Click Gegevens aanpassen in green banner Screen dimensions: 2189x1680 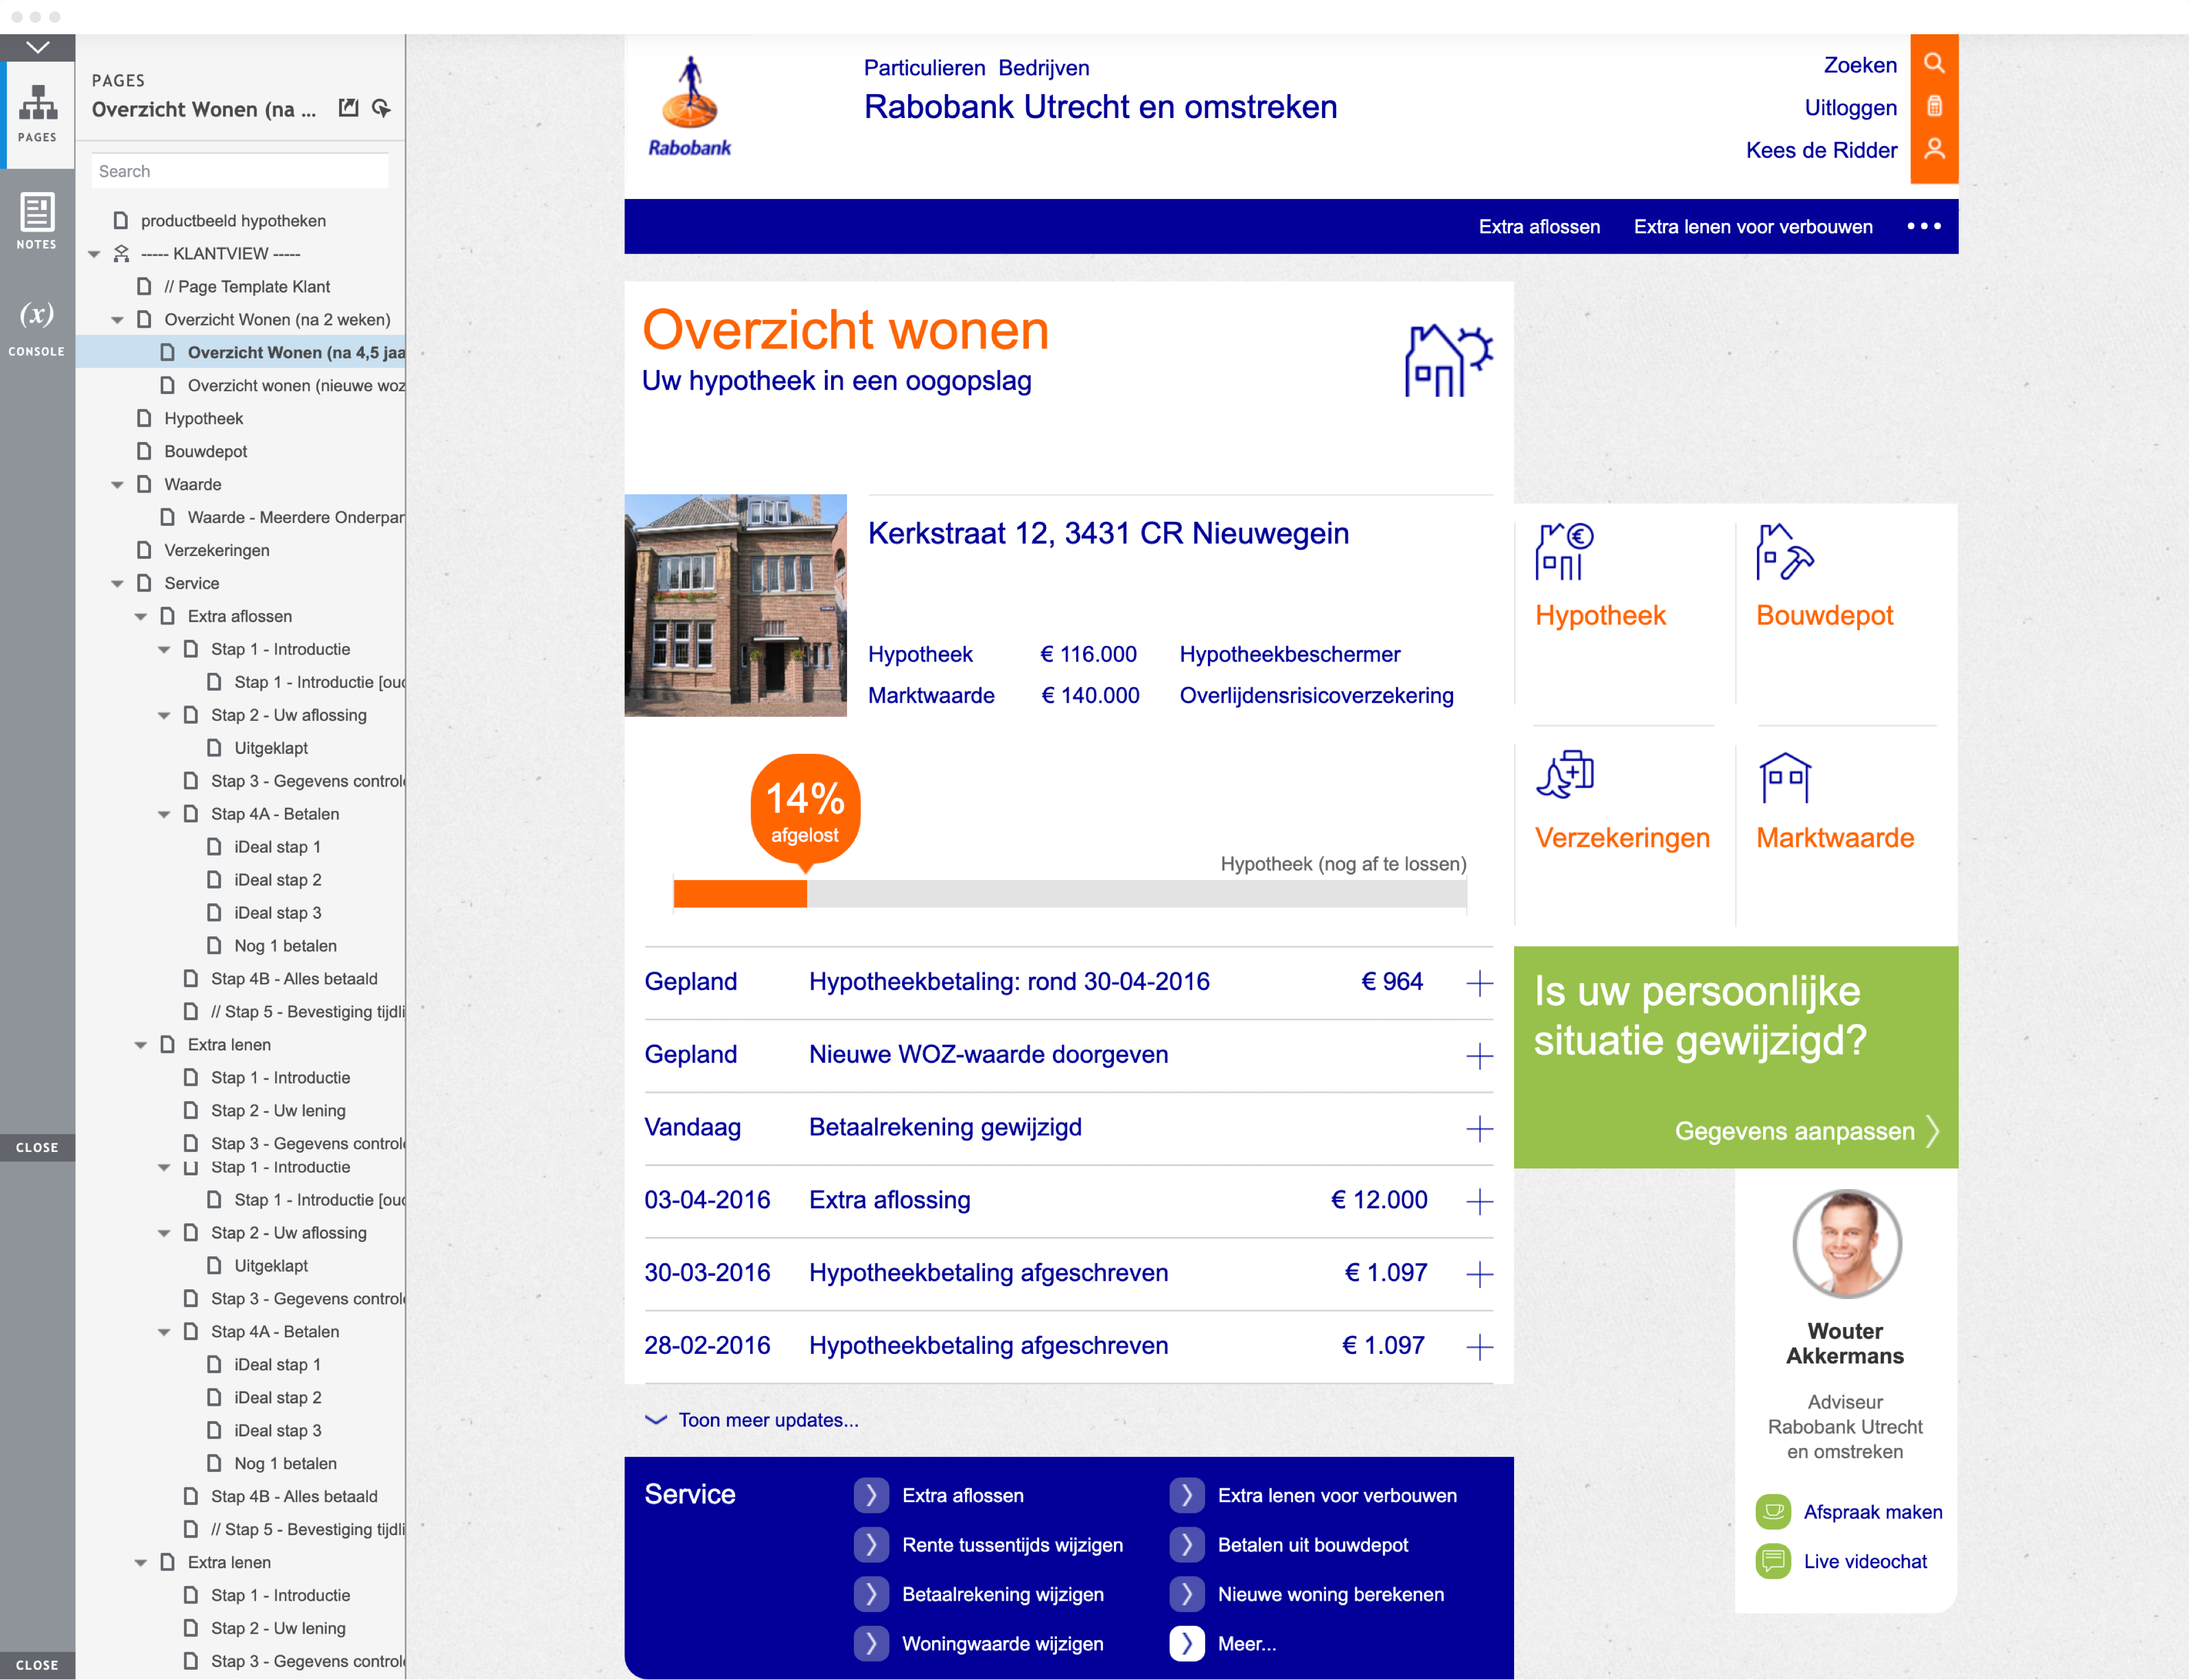1807,1131
